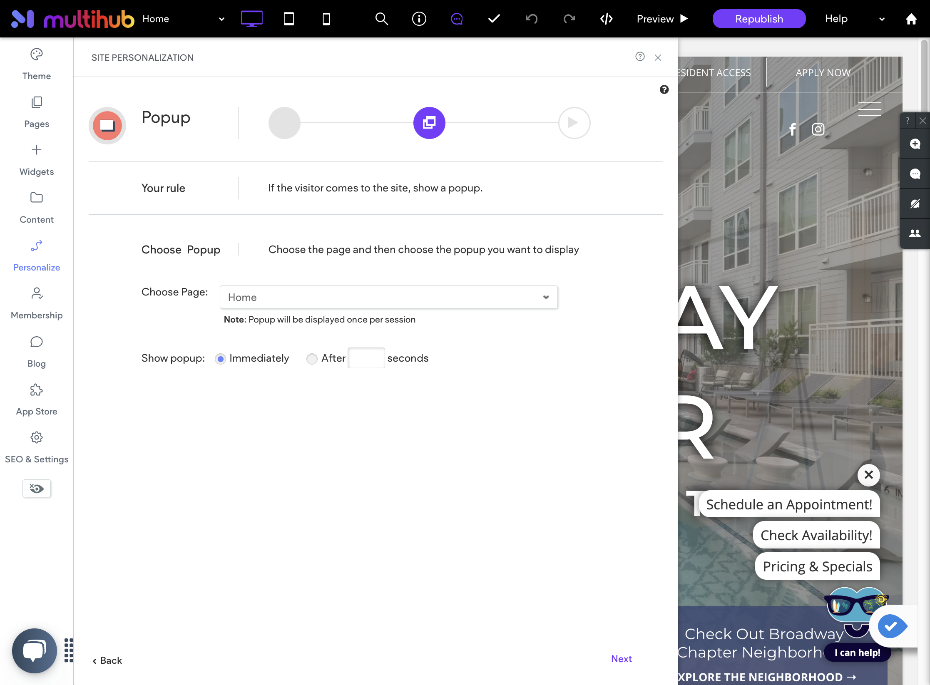Image resolution: width=930 pixels, height=685 pixels.
Task: Click Preview
Action: pyautogui.click(x=662, y=19)
